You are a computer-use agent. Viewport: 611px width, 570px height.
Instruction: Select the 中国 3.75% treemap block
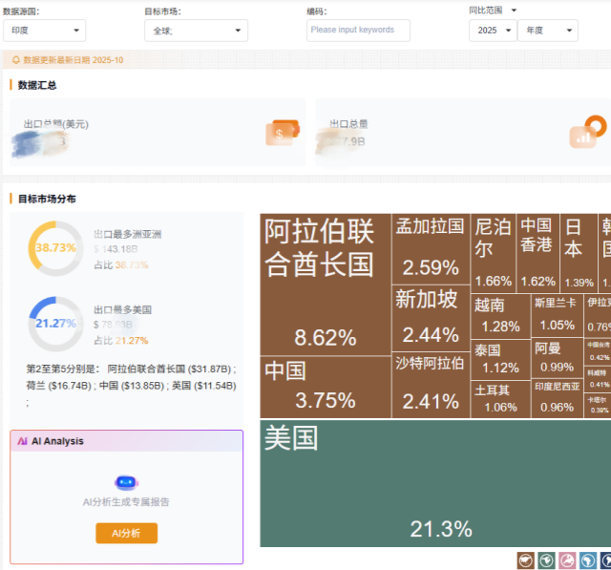click(326, 388)
